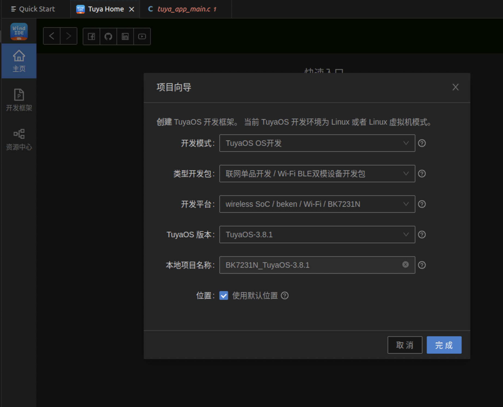Image resolution: width=503 pixels, height=407 pixels.
Task: Expand the 开发模式 dropdown
Action: click(x=317, y=143)
